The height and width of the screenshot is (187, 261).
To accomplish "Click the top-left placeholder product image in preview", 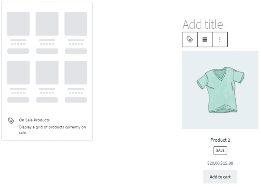I will [18, 24].
